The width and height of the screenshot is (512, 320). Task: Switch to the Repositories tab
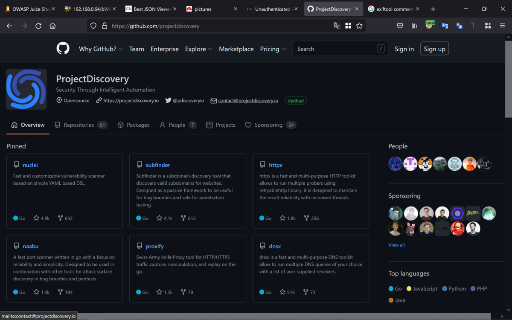[x=81, y=125]
